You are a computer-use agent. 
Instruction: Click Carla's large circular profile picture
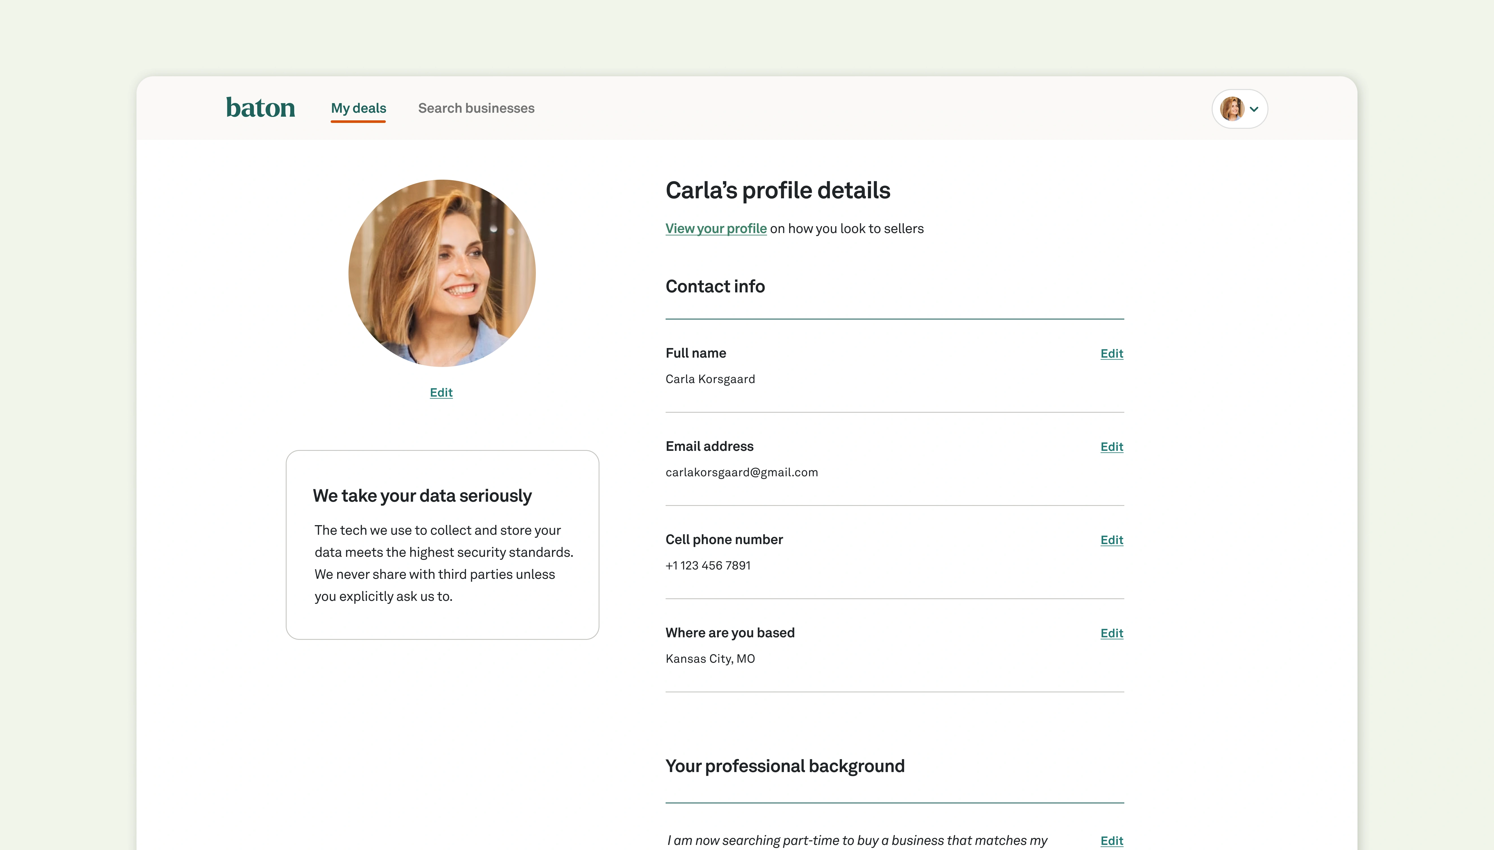442,274
